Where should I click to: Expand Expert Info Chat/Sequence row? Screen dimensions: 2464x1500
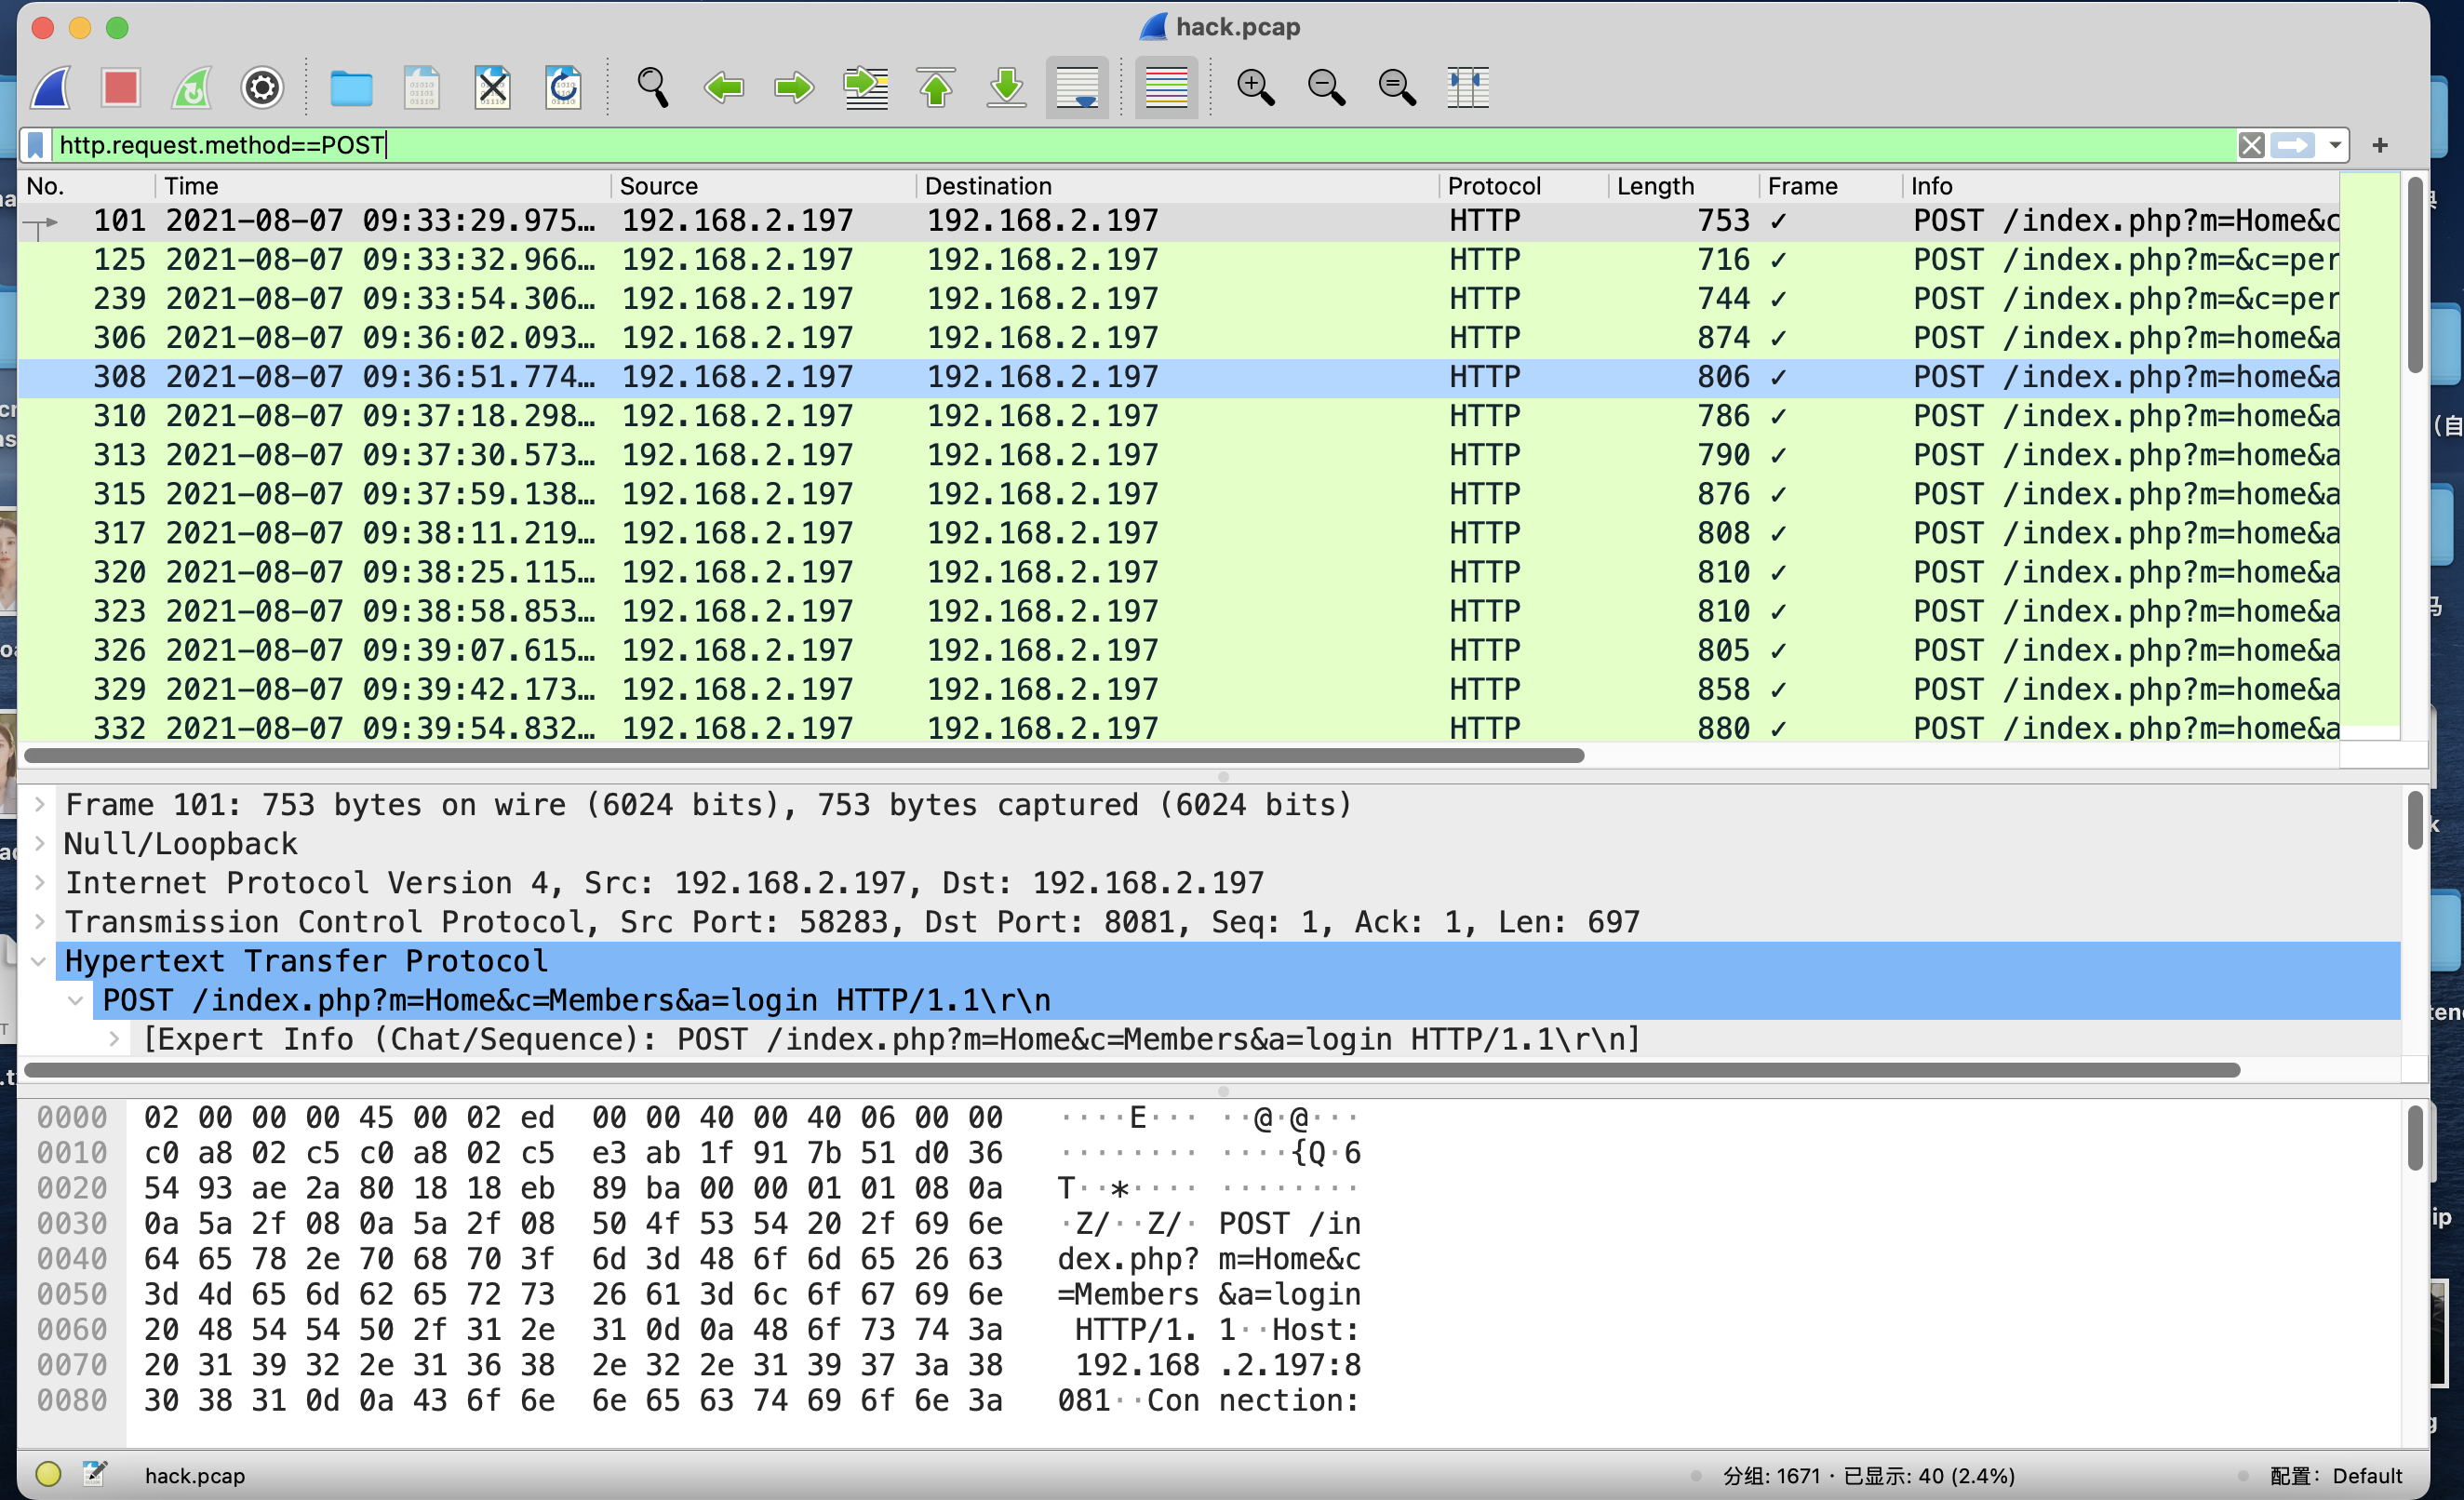click(x=115, y=1040)
